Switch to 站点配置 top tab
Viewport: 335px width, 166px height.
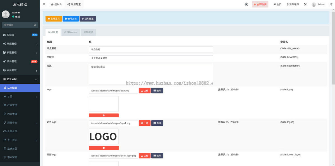74,4
